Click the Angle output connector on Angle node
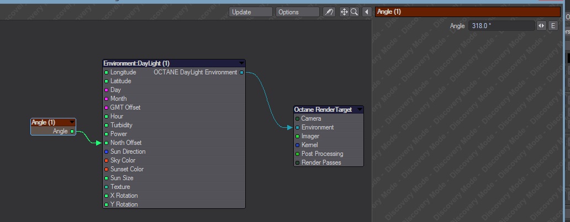 (72, 131)
